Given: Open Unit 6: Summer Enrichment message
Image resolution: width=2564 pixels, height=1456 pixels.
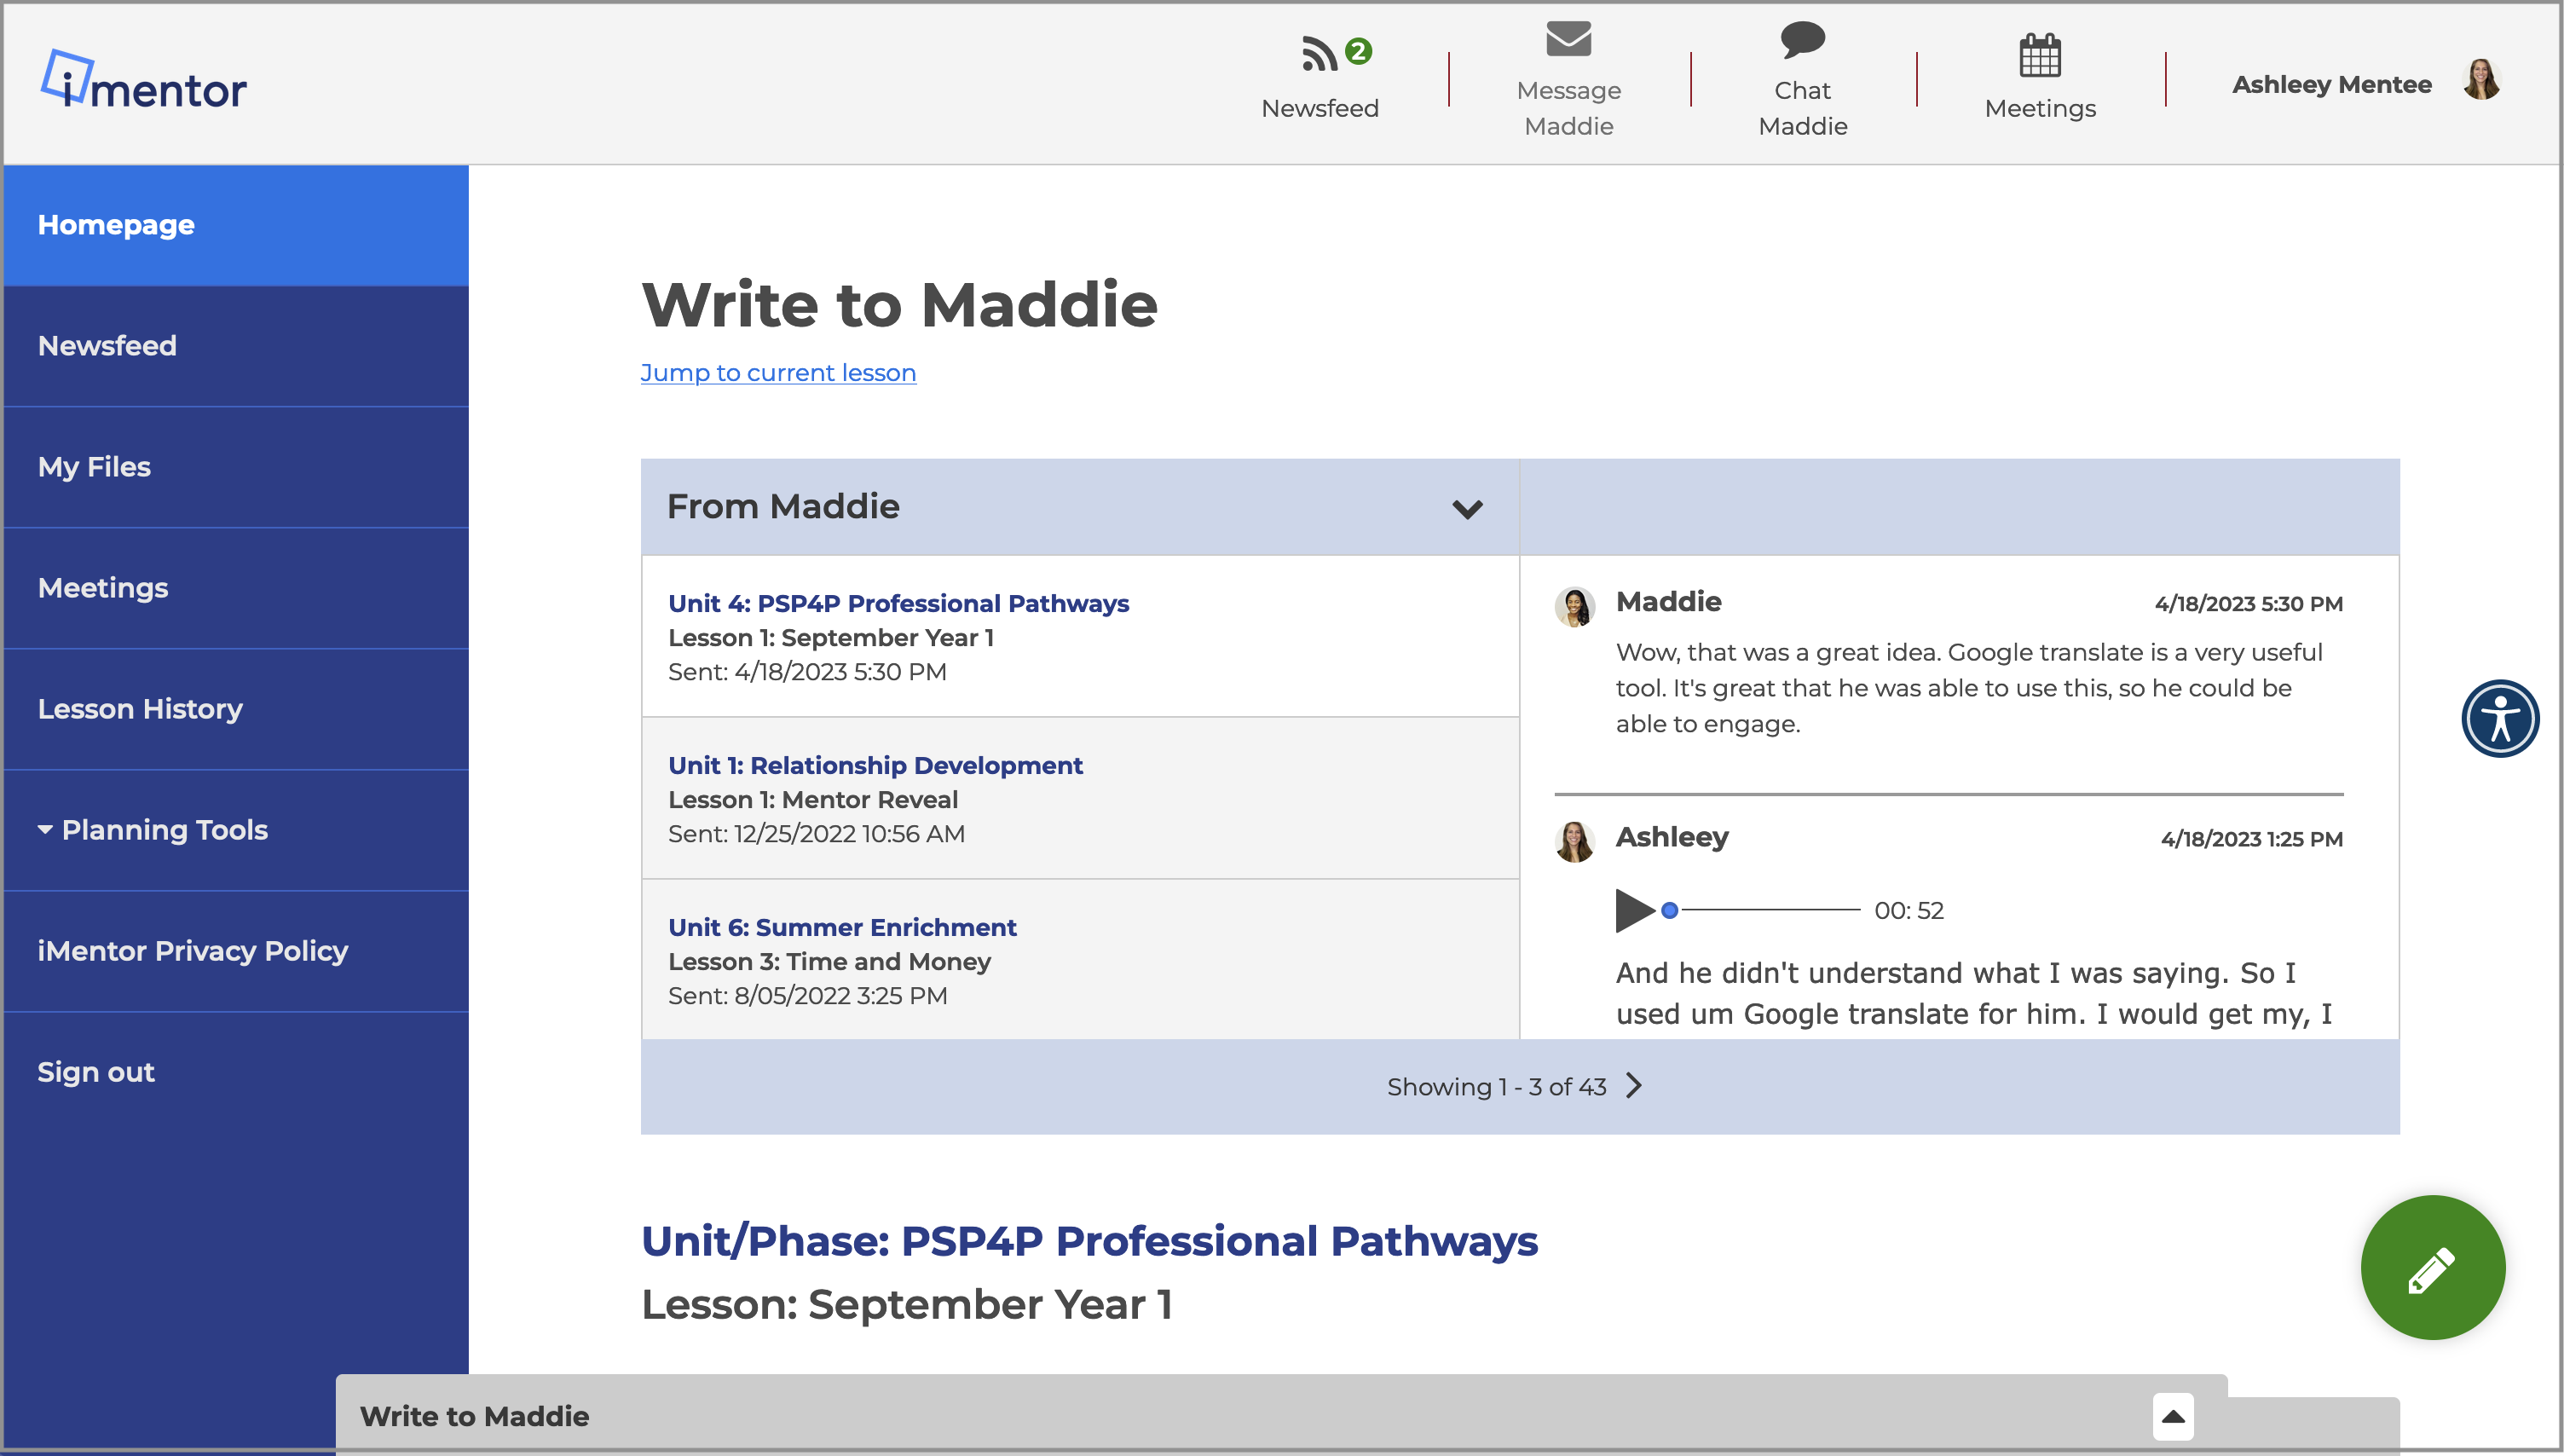Looking at the screenshot, I should point(841,928).
